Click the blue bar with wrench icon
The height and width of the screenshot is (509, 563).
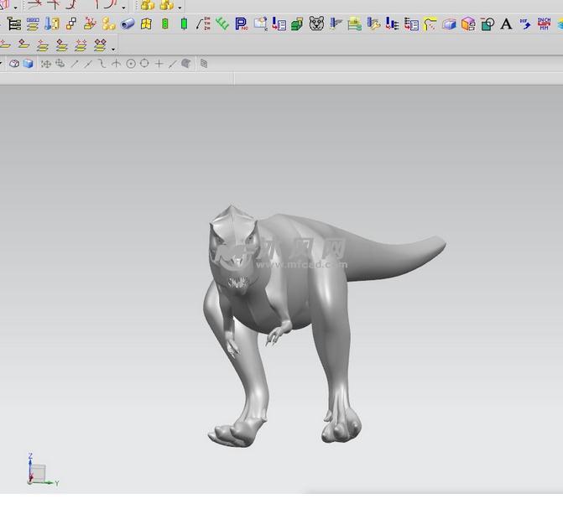pos(373,23)
